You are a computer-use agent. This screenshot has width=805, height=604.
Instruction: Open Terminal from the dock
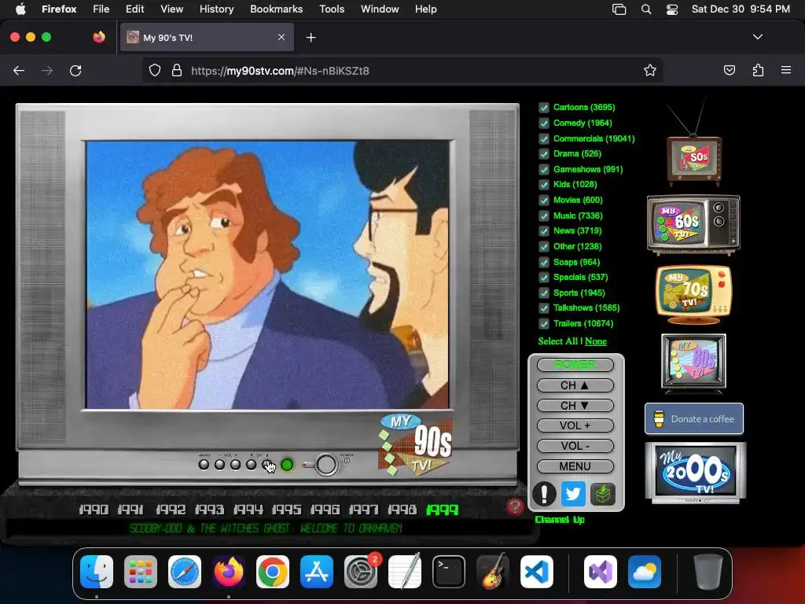tap(449, 572)
